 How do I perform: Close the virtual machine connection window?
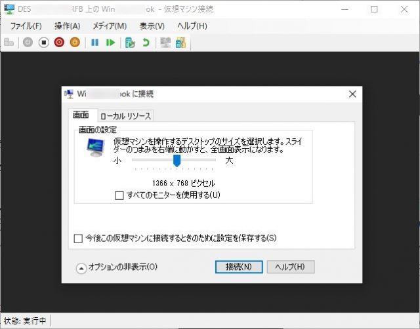404,9
